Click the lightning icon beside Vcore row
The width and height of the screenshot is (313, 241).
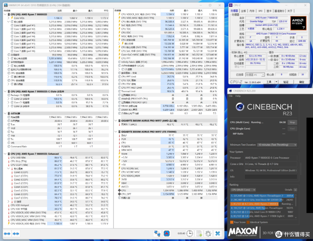[119, 154]
